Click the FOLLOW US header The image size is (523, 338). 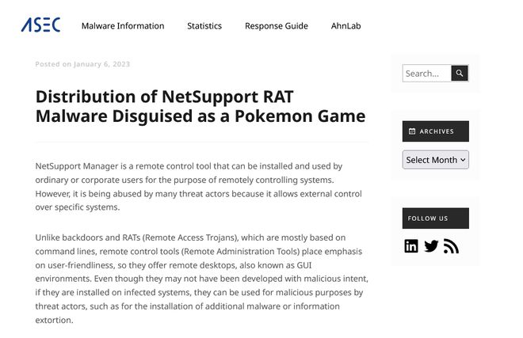coord(435,218)
